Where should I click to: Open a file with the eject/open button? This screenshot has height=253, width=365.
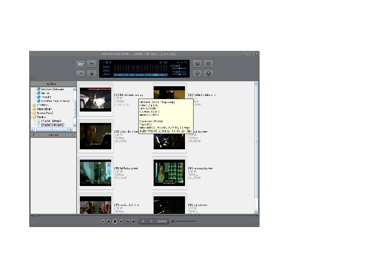click(x=128, y=221)
